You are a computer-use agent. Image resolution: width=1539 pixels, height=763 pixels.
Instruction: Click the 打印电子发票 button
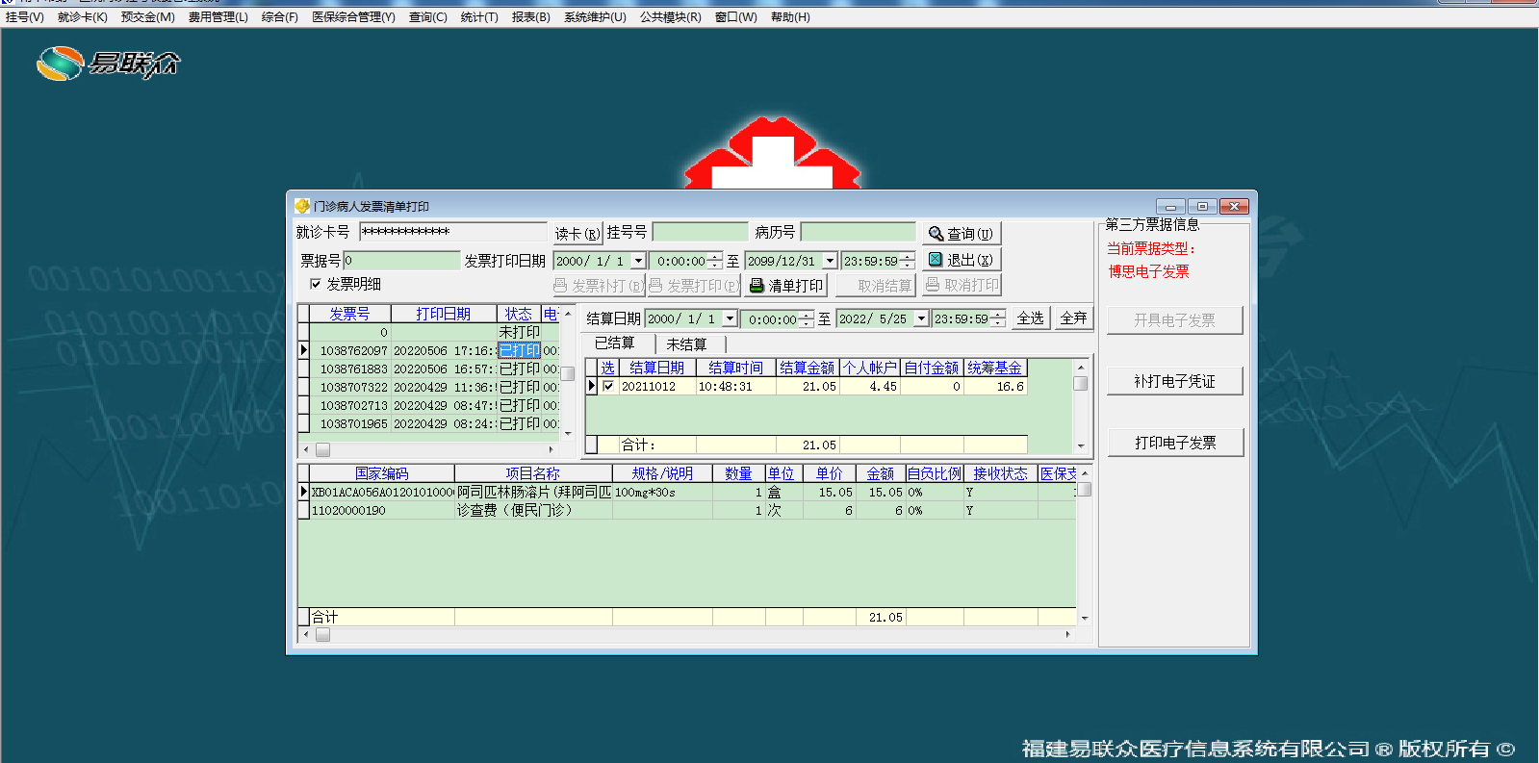1174,443
